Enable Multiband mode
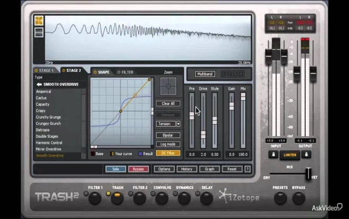Screen dimensions: 349x219 pos(205,74)
